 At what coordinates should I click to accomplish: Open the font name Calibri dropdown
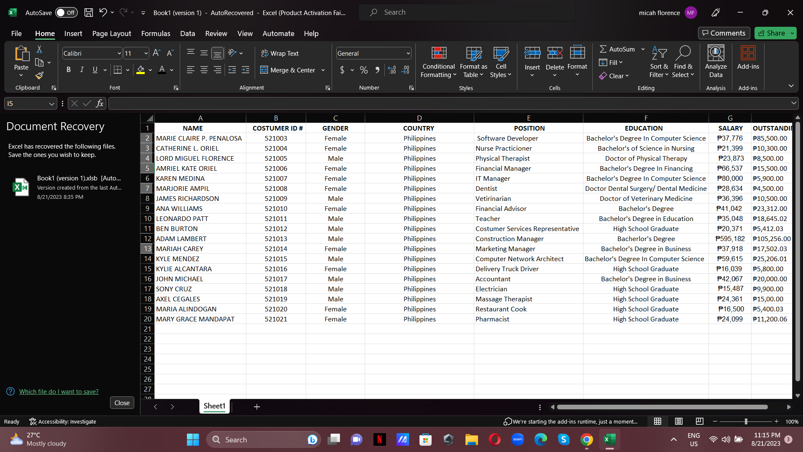(119, 53)
